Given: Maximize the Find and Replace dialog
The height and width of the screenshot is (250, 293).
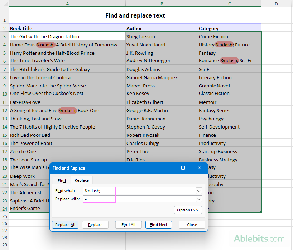Looking at the screenshot, I should (x=183, y=168).
